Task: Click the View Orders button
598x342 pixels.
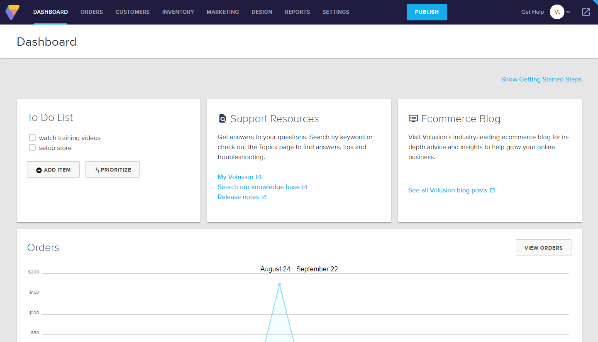Action: point(543,248)
